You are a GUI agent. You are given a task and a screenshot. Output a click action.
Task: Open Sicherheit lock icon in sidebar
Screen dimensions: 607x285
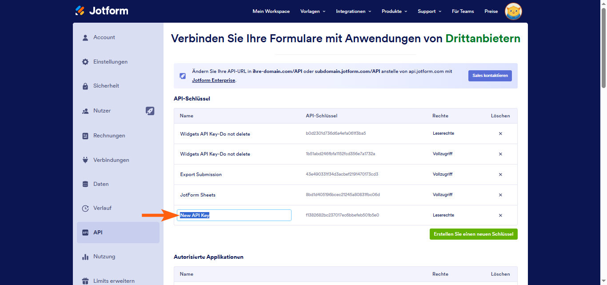85,86
